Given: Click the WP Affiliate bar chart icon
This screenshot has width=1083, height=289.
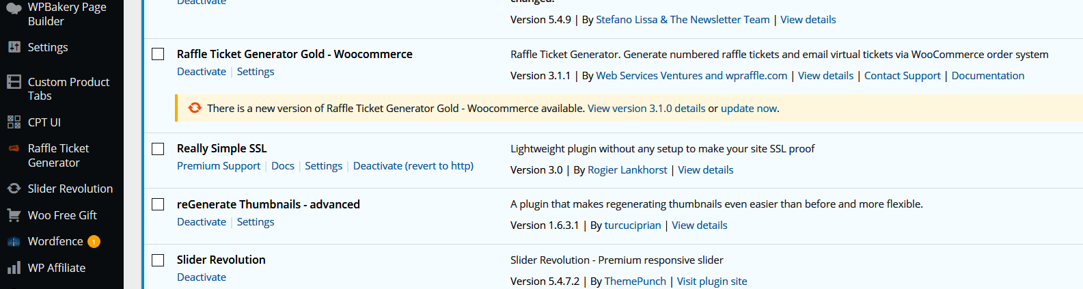Looking at the screenshot, I should [x=14, y=268].
